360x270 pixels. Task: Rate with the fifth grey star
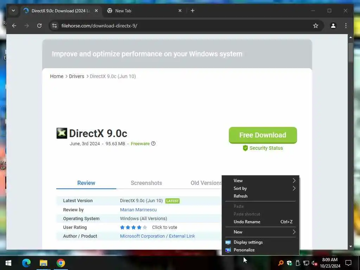pos(144,227)
